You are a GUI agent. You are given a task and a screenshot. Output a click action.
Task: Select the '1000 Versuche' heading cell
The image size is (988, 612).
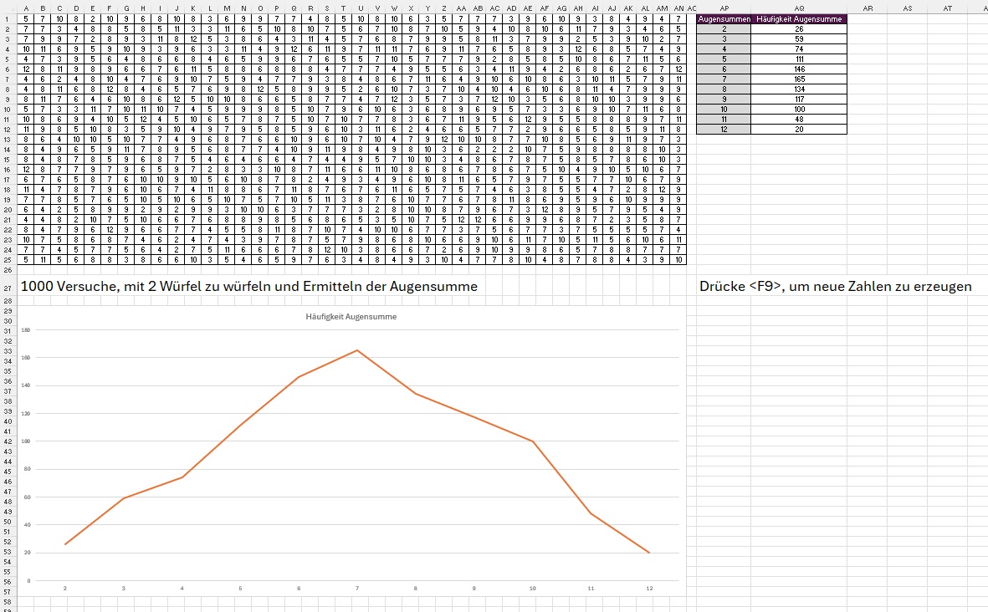(x=249, y=287)
